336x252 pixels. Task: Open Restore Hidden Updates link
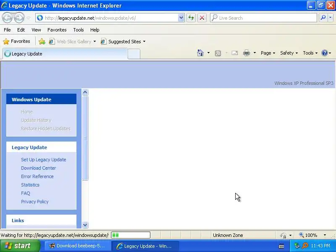pyautogui.click(x=46, y=129)
